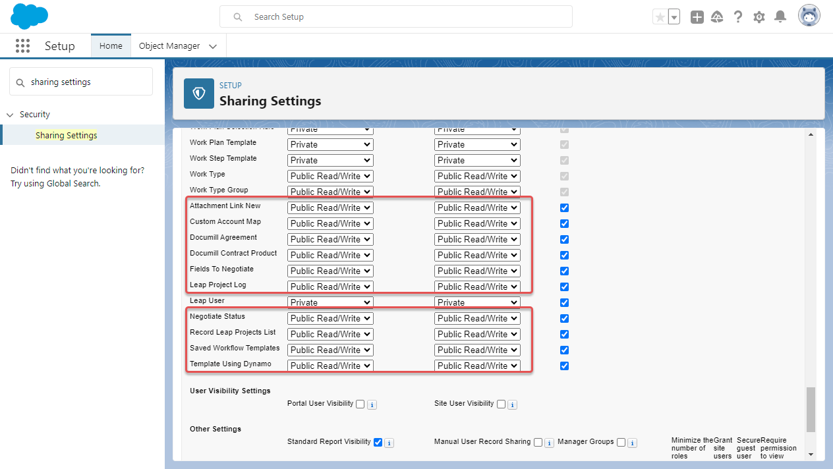Switch to the Object Manager tab

coord(169,45)
